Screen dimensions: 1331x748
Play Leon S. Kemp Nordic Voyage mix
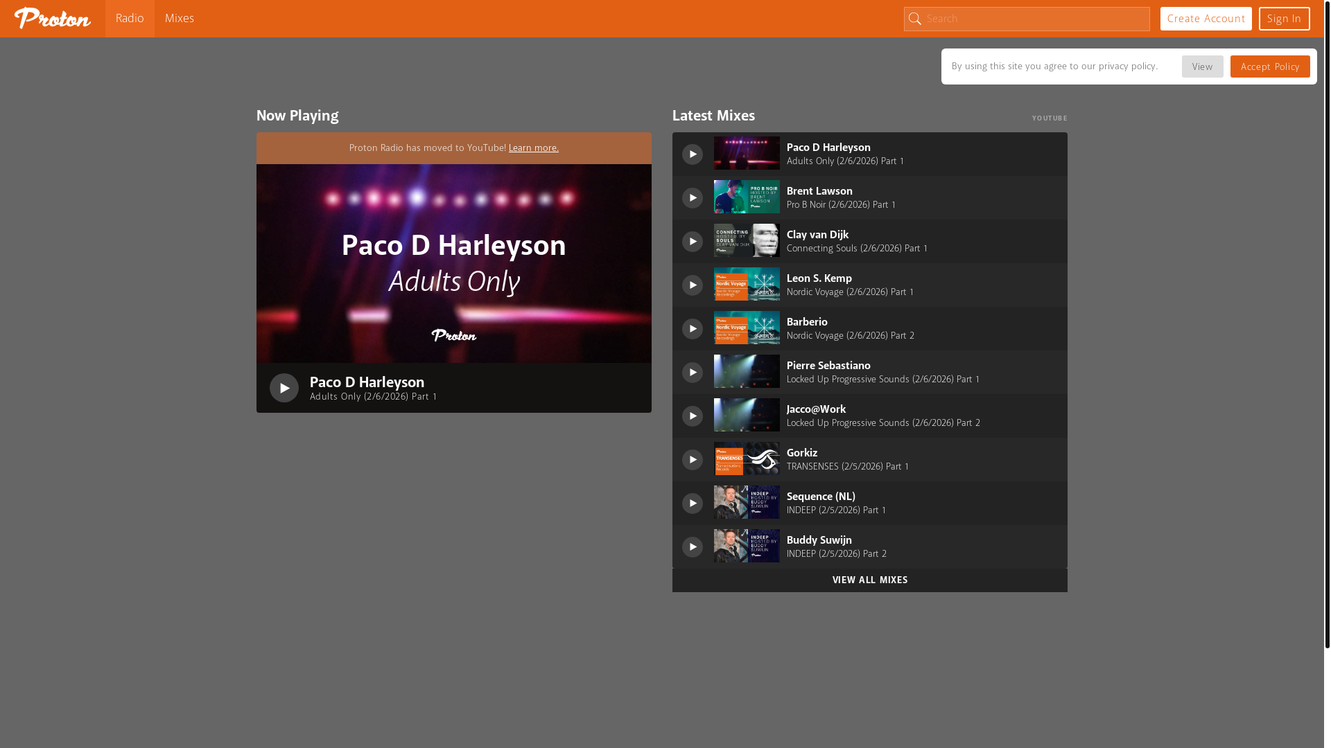pos(693,285)
